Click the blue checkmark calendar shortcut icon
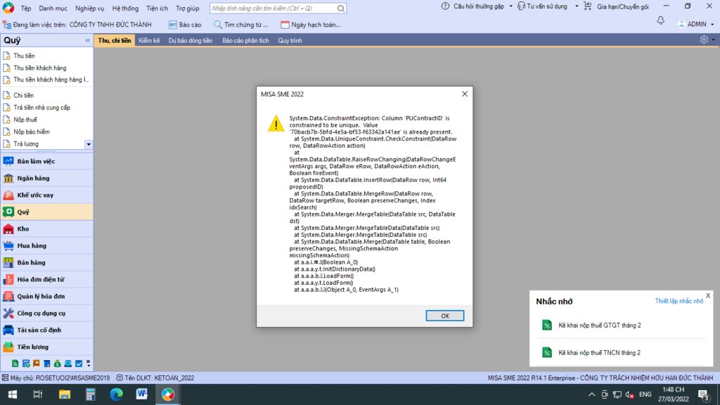720x405 pixels. point(79,364)
